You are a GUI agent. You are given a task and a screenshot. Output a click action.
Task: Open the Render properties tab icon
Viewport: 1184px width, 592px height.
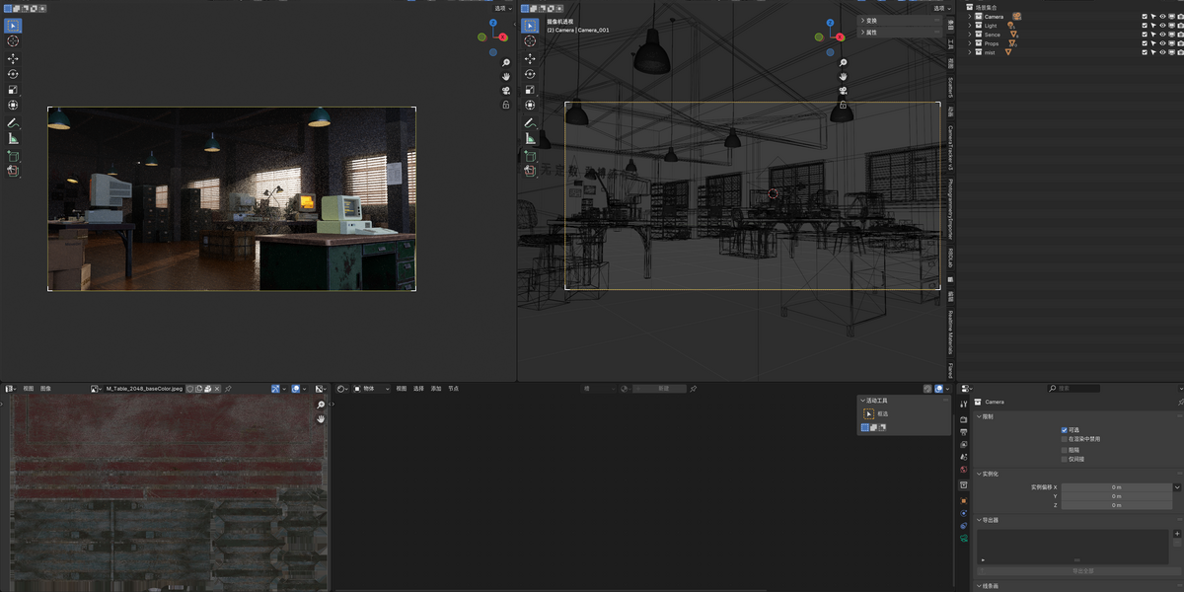coord(964,419)
